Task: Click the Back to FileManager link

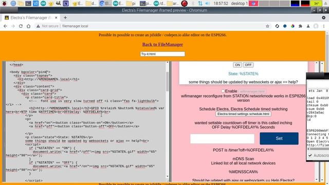Action: [x=162, y=45]
